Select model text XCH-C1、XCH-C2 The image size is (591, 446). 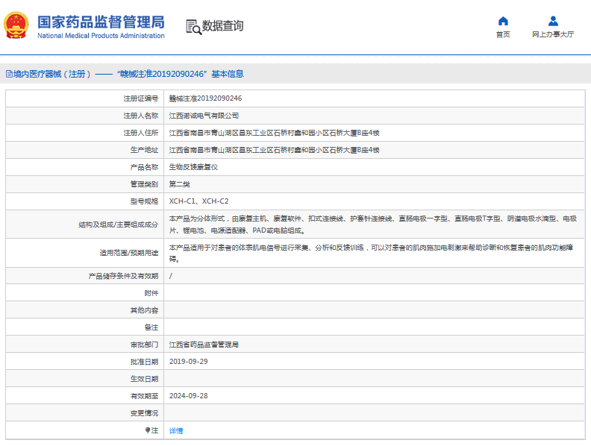(x=198, y=201)
